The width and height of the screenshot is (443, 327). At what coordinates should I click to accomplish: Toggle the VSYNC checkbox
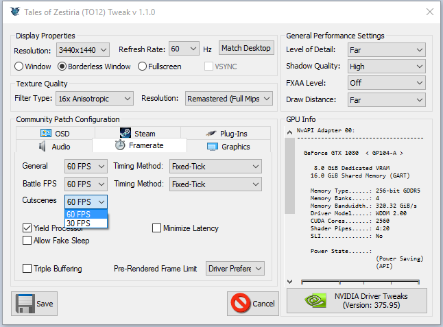(208, 66)
